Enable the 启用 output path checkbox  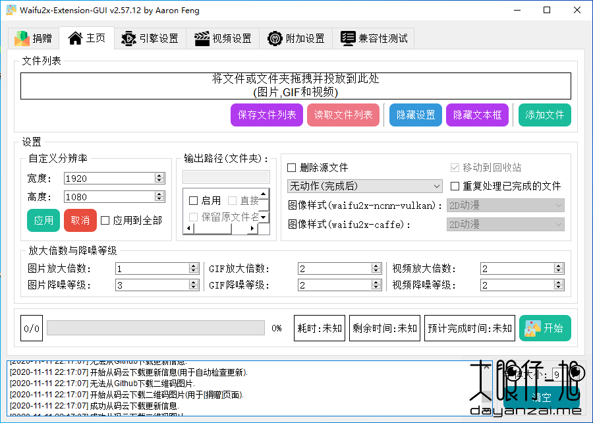click(x=205, y=200)
